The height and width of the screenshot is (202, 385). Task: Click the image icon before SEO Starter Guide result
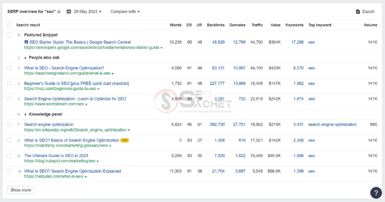pos(26,42)
